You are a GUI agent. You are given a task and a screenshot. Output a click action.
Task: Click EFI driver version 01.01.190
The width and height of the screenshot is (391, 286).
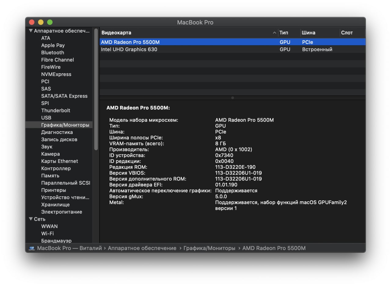[226, 185]
